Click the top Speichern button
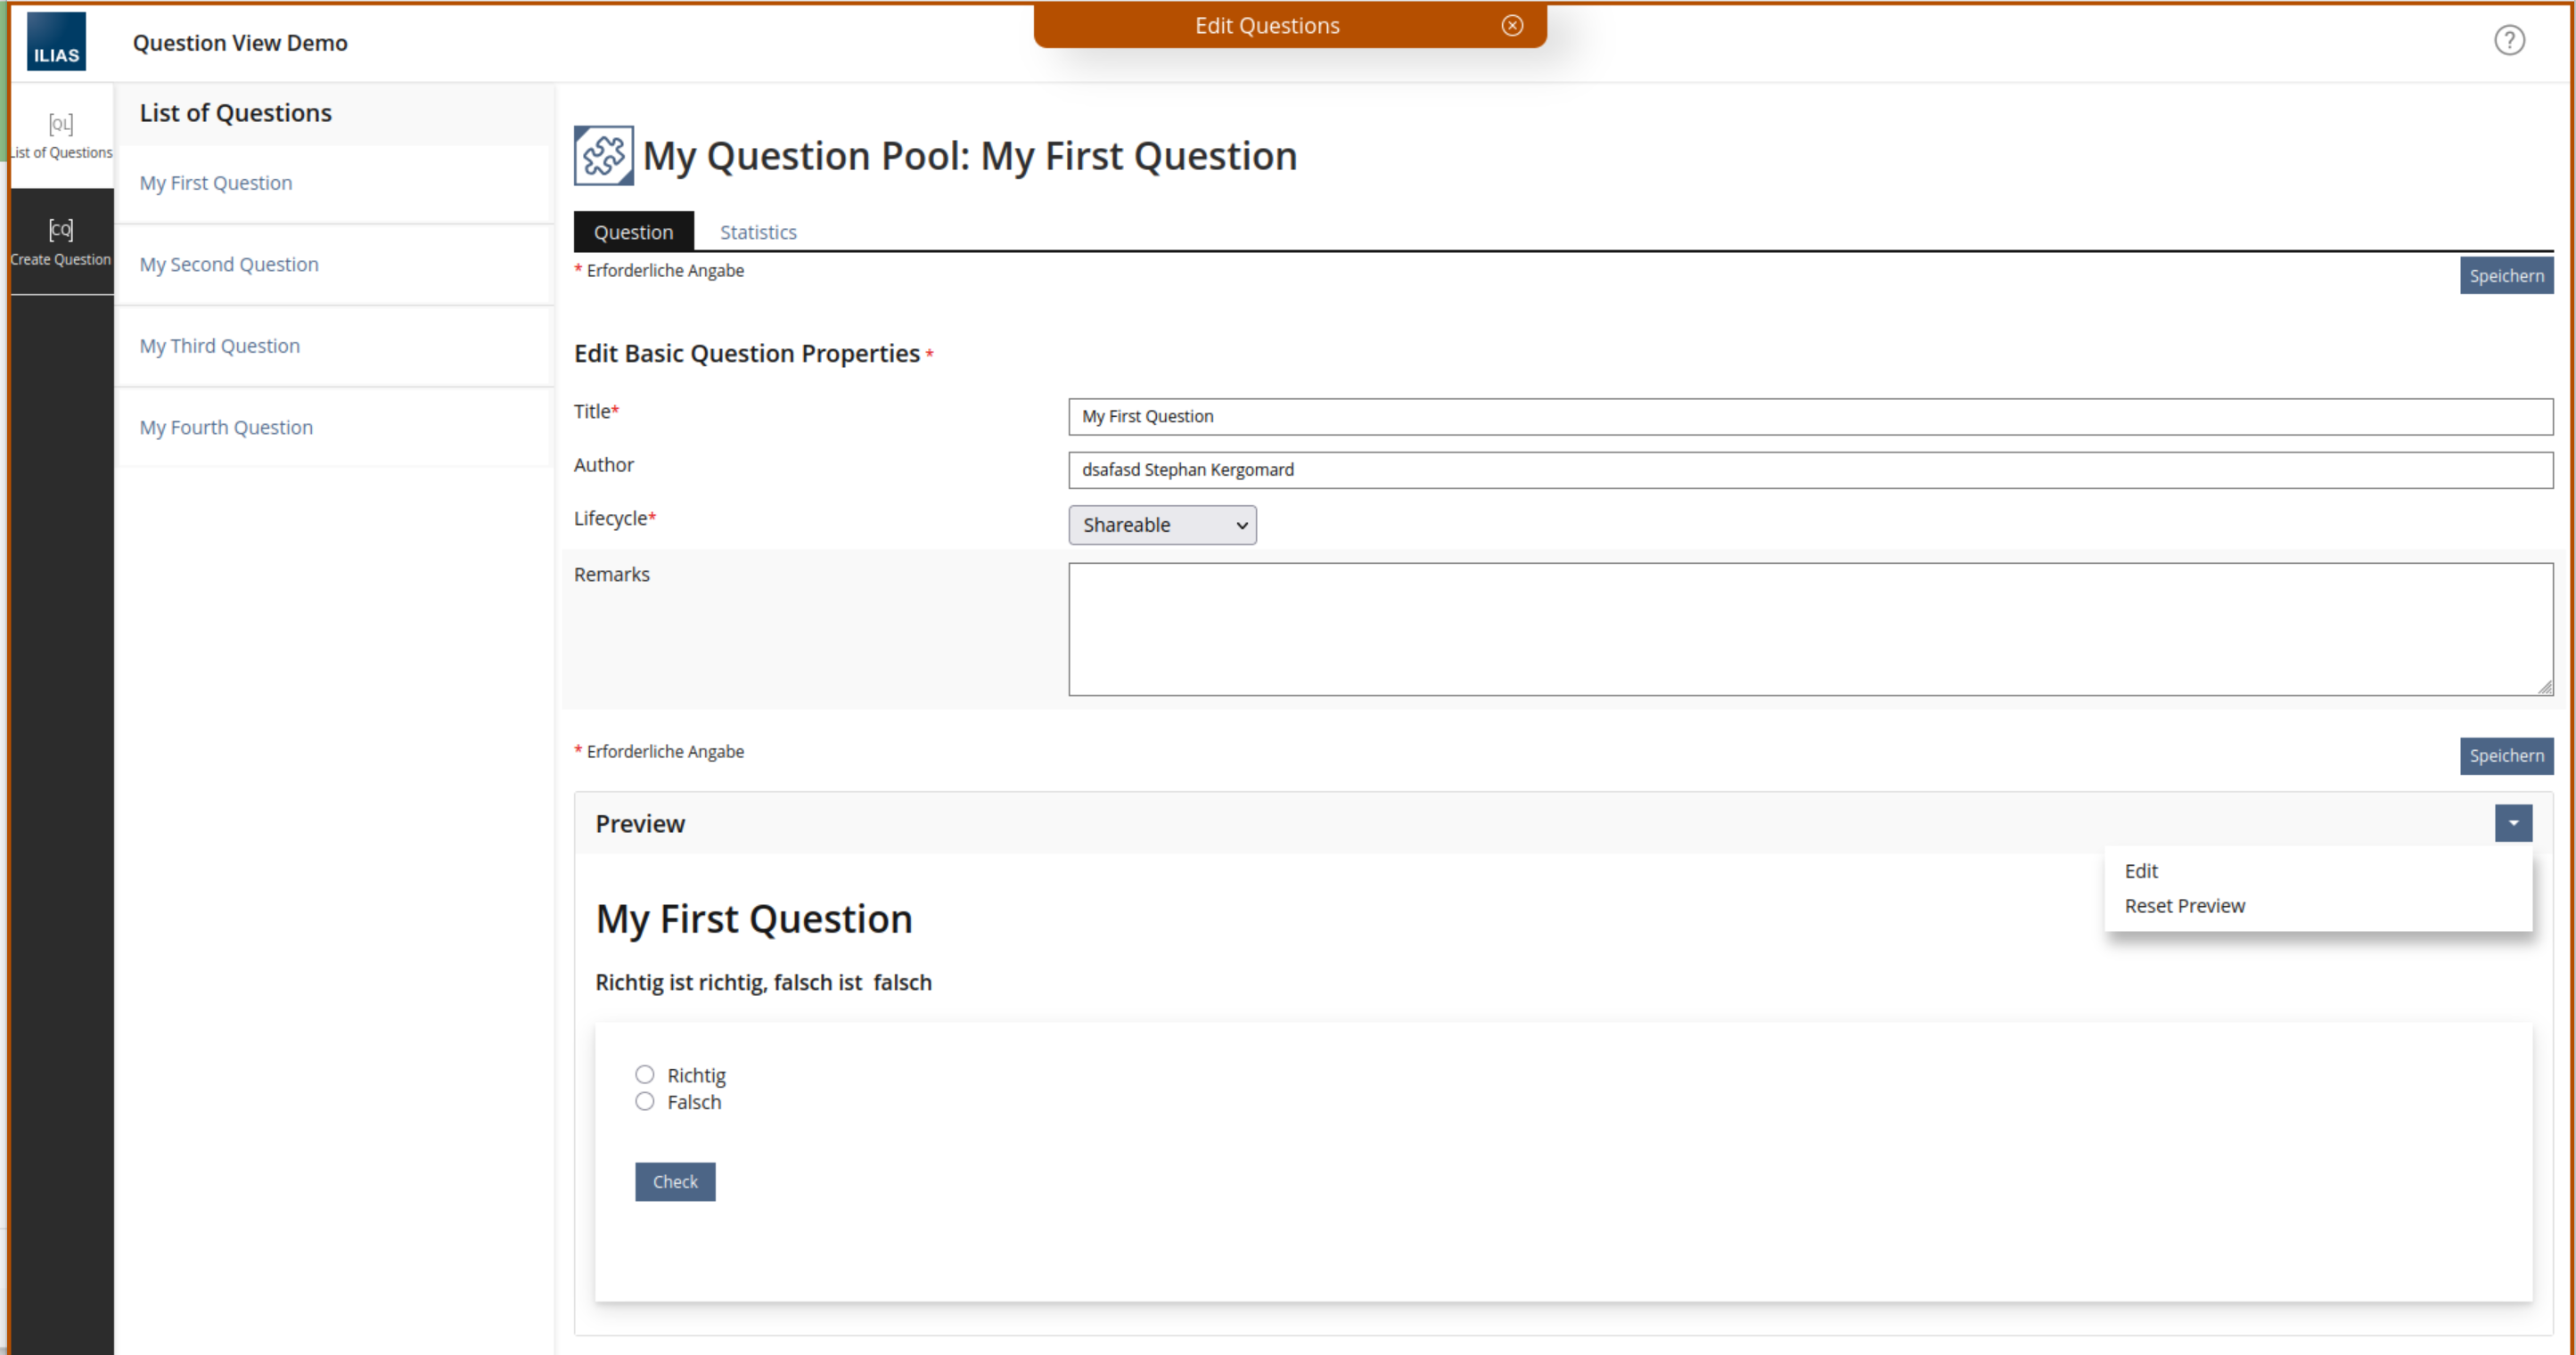The height and width of the screenshot is (1355, 2576). (2506, 276)
